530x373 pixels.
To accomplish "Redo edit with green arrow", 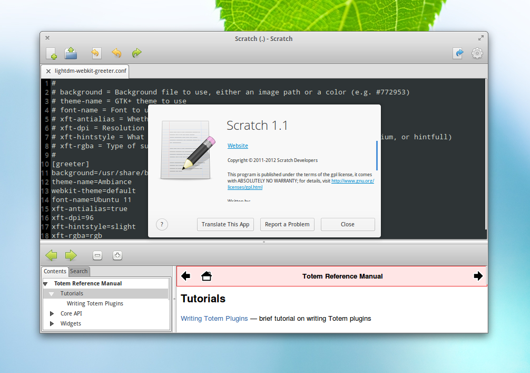I will 136,53.
